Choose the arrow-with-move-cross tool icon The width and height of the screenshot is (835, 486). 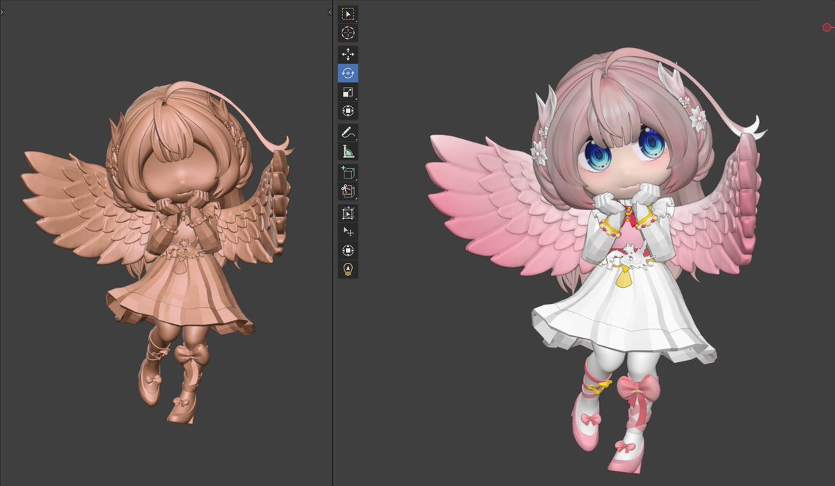(x=348, y=232)
